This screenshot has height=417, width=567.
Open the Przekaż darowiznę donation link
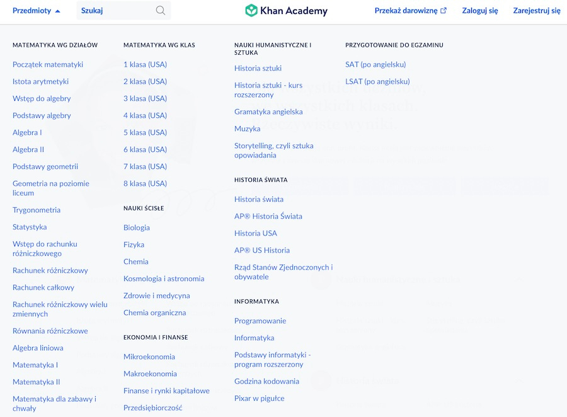tap(410, 11)
